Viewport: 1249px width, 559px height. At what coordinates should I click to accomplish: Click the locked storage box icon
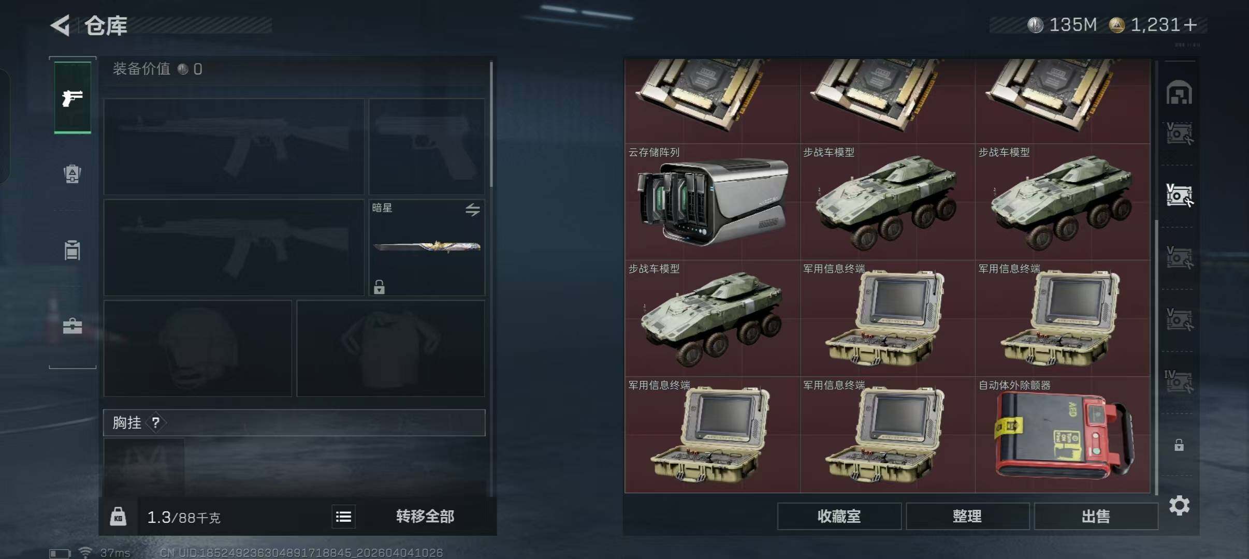pos(1179,445)
